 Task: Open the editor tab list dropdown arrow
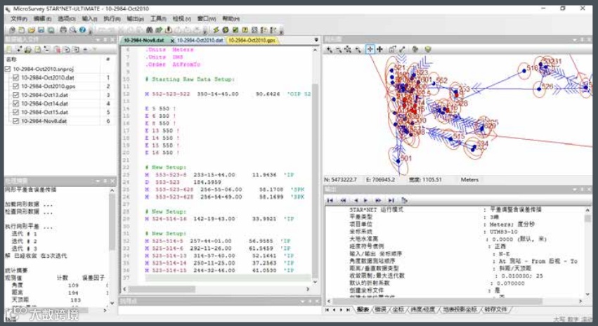tap(316, 39)
